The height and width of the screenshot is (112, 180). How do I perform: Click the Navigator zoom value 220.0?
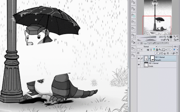[x=161, y=37]
